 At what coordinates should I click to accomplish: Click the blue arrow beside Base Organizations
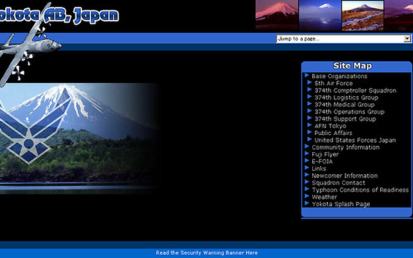point(307,75)
